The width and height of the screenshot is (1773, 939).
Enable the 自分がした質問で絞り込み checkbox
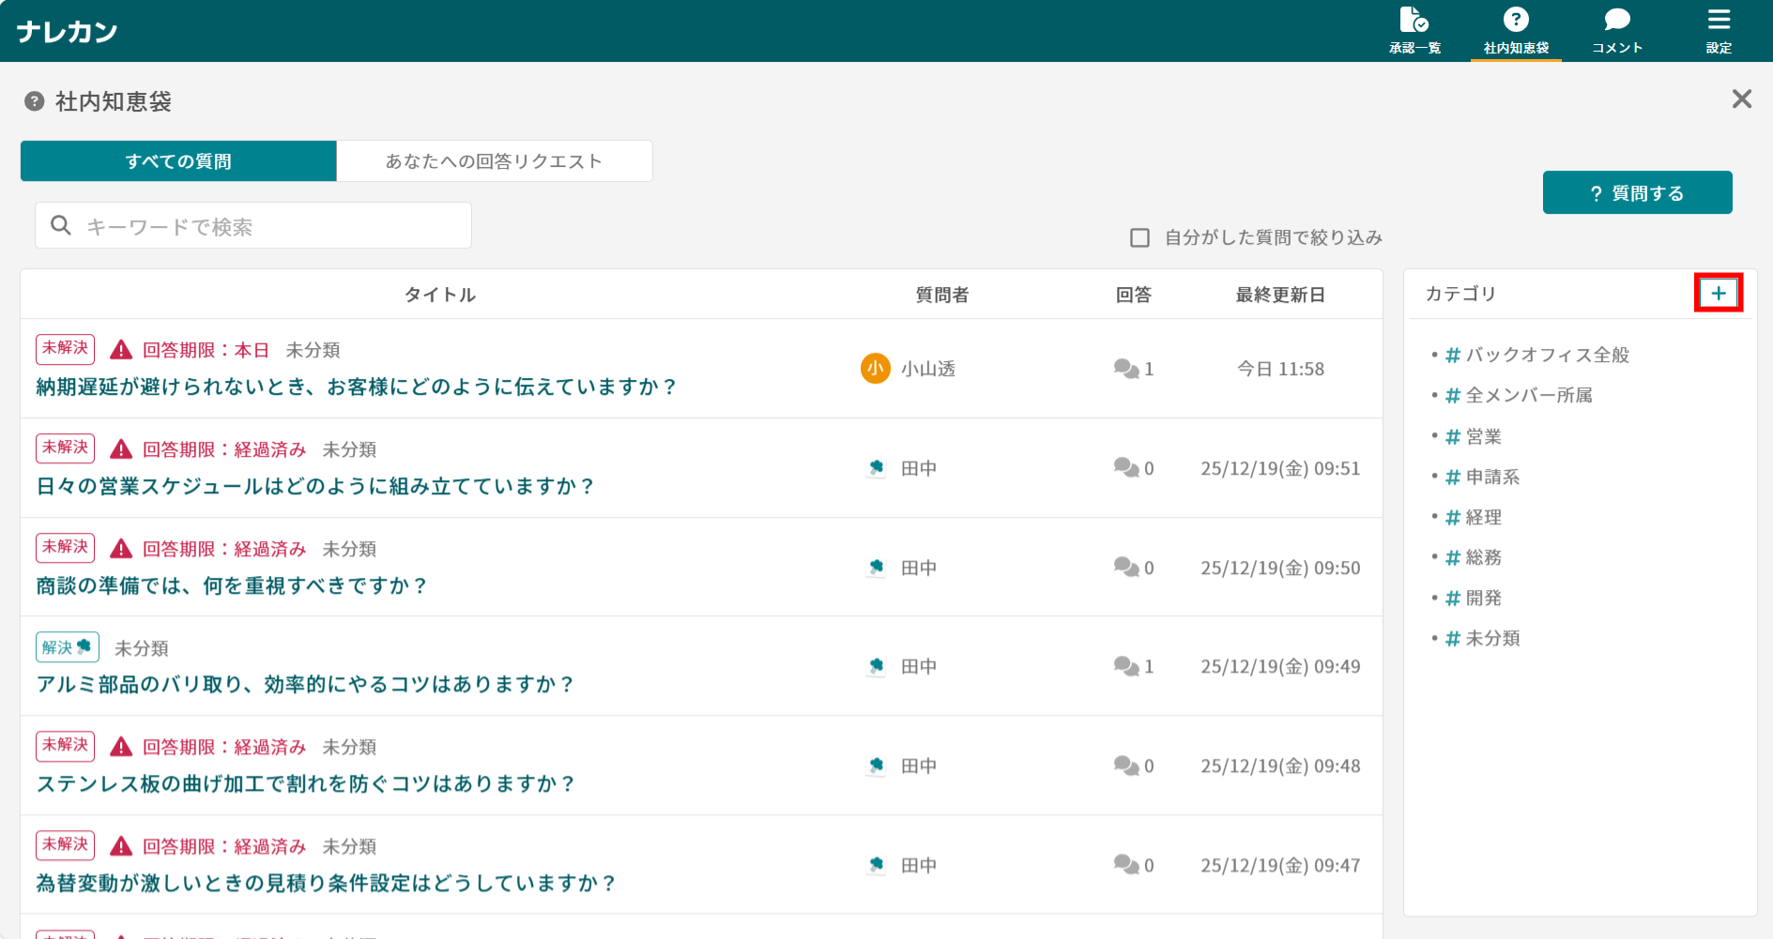[1139, 237]
